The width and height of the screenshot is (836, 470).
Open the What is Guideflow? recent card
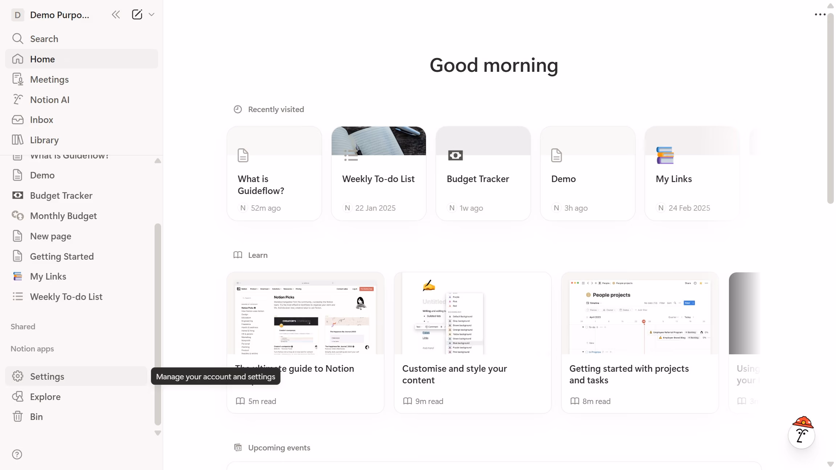pyautogui.click(x=274, y=173)
